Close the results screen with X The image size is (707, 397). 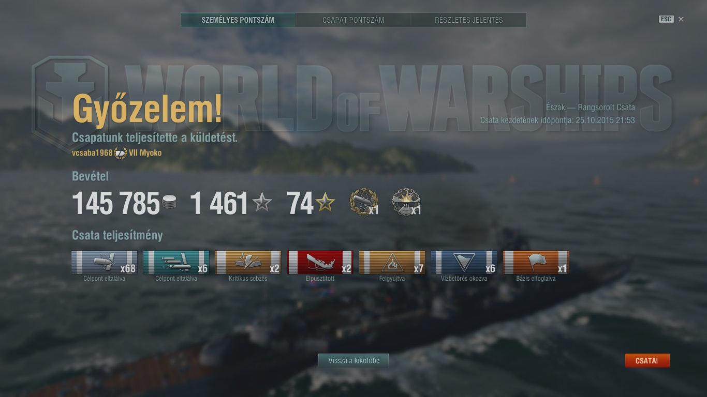coord(681,19)
